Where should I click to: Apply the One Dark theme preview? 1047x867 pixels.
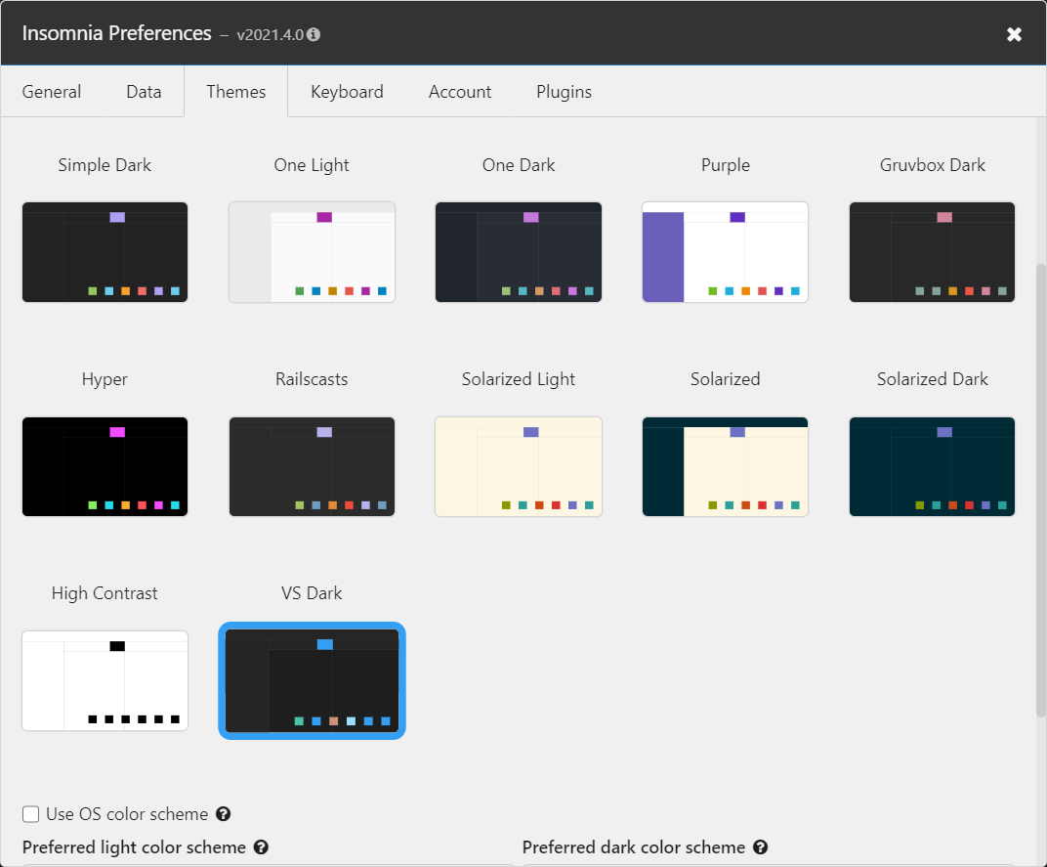(519, 252)
